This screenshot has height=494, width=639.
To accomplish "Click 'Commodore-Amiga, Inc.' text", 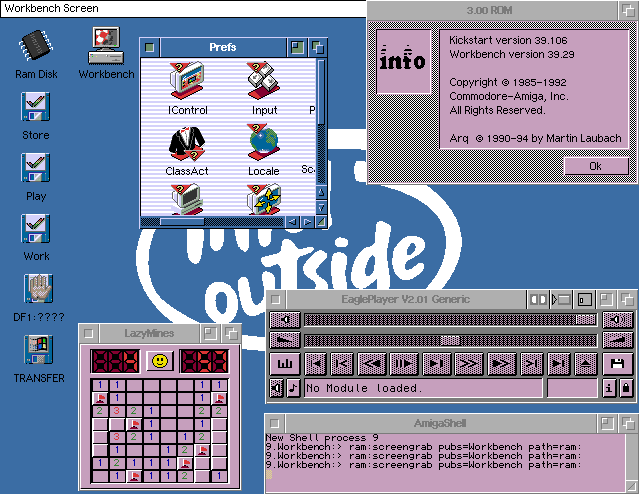I will point(509,96).
